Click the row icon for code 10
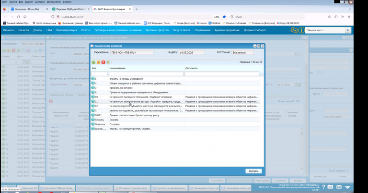368x193 pixels. point(93,97)
